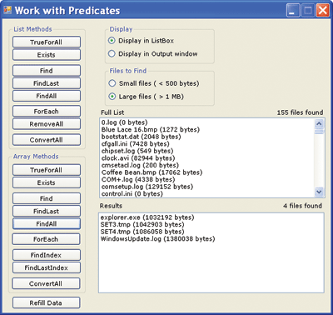Select chipset.log (549 bytes) entry

tap(207, 151)
